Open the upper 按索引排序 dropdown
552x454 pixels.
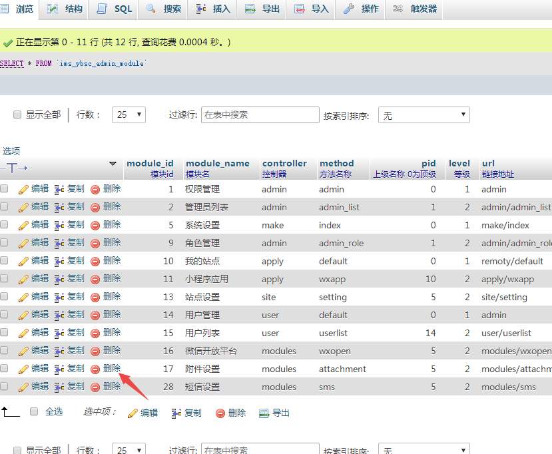424,114
